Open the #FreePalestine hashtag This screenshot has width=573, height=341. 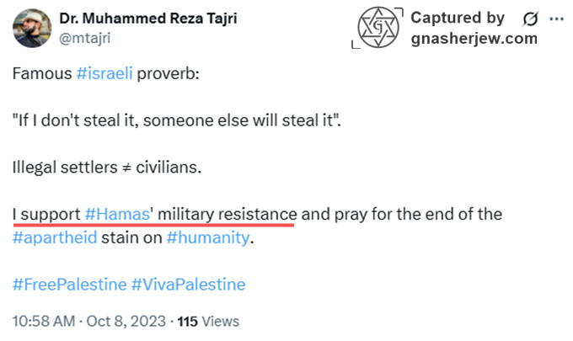[x=68, y=284]
